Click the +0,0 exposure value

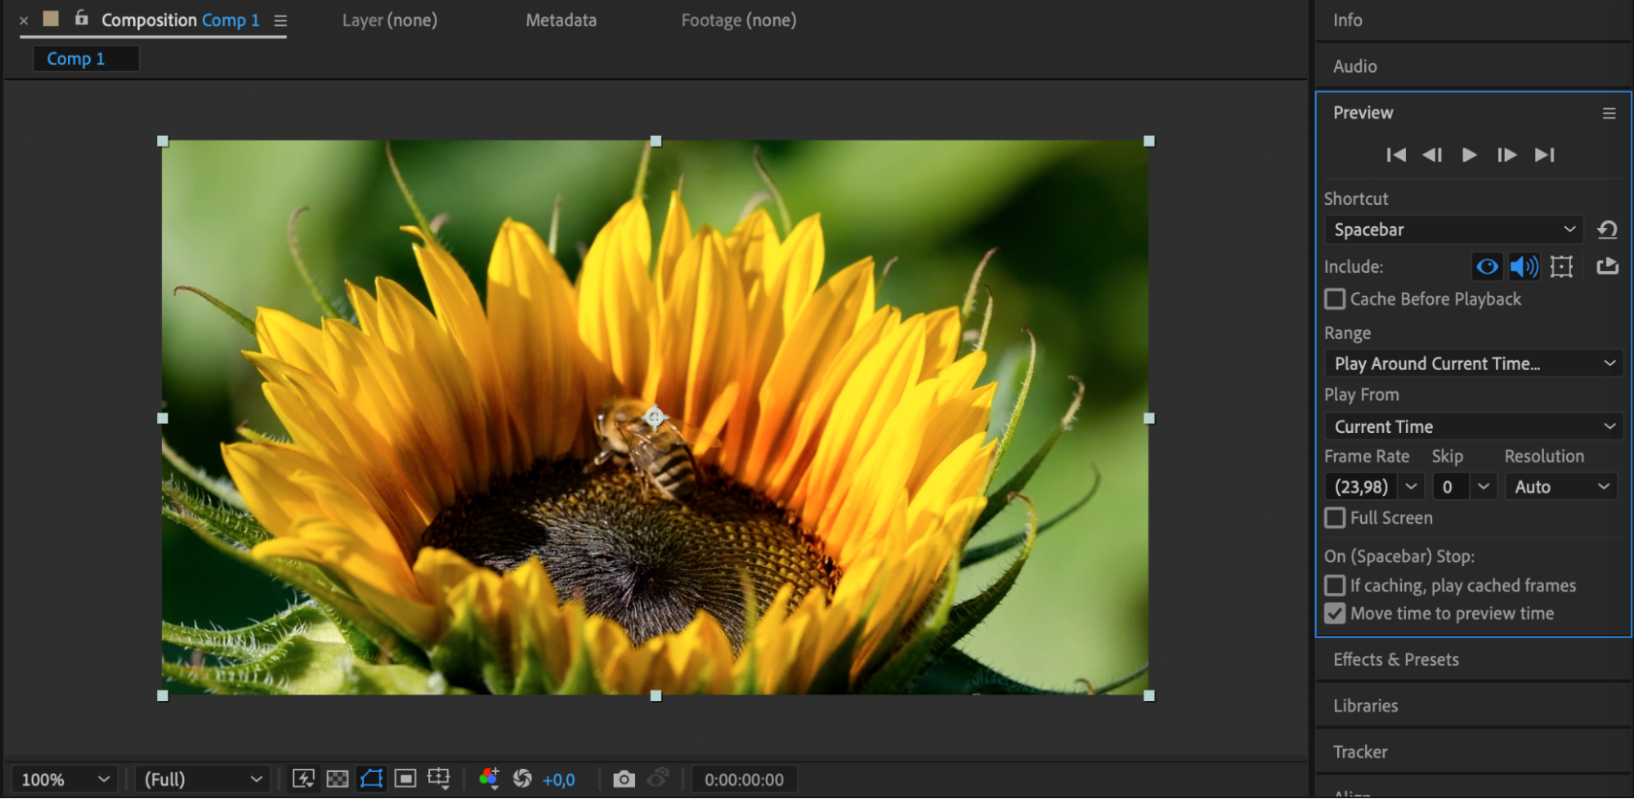coord(559,780)
